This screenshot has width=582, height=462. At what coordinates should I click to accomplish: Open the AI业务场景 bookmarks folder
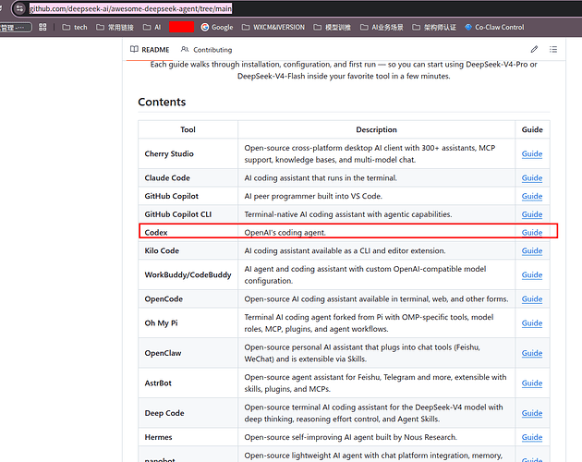coord(382,27)
